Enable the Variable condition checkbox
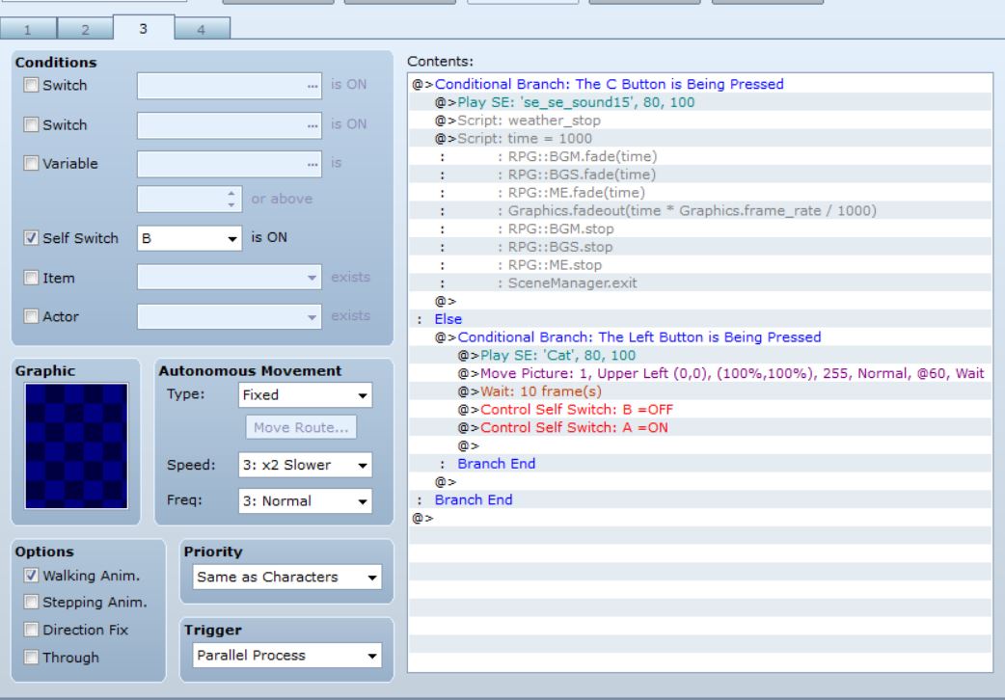Image resolution: width=1005 pixels, height=700 pixels. [31, 164]
